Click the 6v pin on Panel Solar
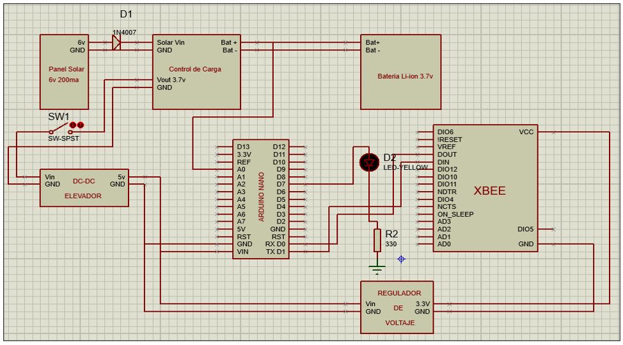Image resolution: width=623 pixels, height=345 pixels. [x=81, y=42]
